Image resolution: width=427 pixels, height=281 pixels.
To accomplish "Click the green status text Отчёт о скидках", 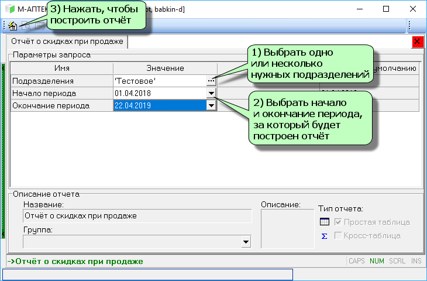I will click(75, 261).
